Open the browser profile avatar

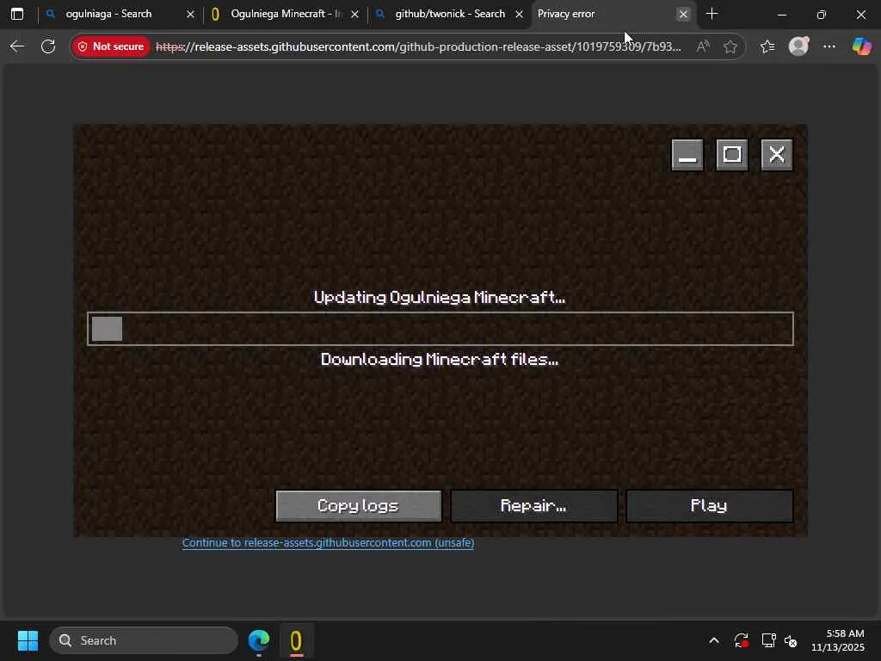(798, 46)
